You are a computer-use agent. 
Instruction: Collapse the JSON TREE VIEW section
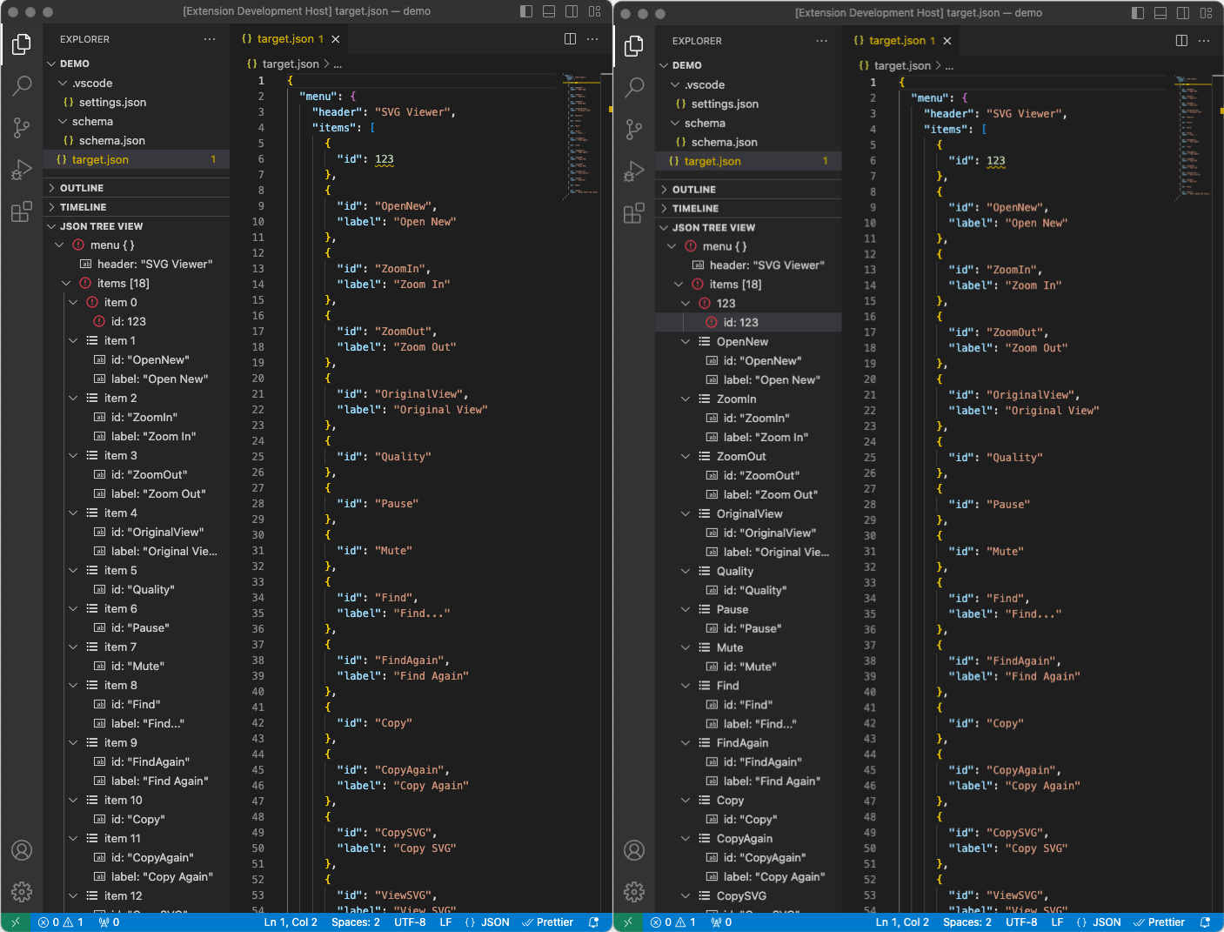click(x=101, y=225)
